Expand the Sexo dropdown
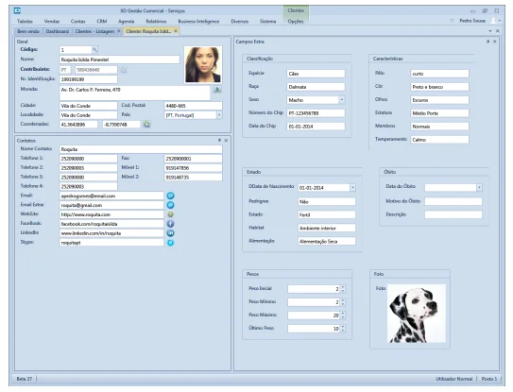 (342, 100)
